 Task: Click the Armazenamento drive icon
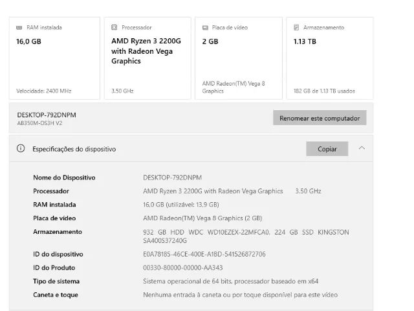[296, 28]
